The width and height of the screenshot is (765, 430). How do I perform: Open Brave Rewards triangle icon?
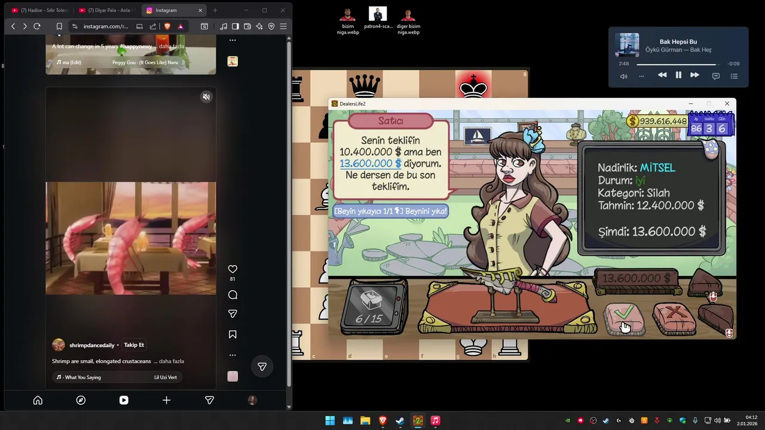tap(180, 26)
